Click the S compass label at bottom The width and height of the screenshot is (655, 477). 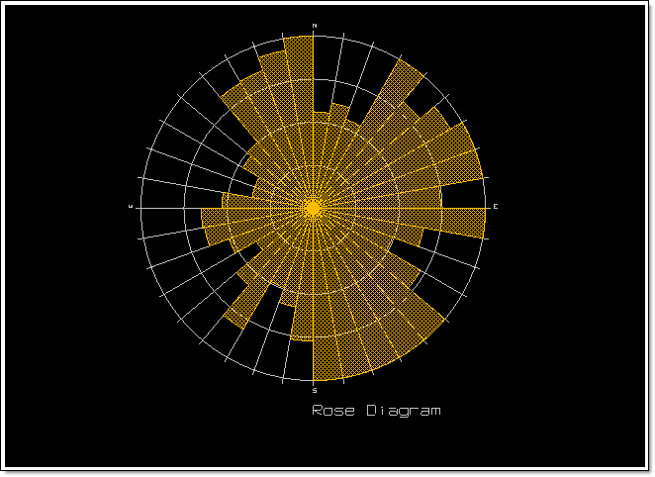[314, 390]
